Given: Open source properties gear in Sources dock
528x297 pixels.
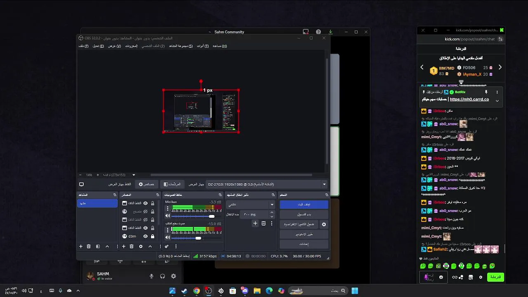Looking at the screenshot, I should [141, 246].
